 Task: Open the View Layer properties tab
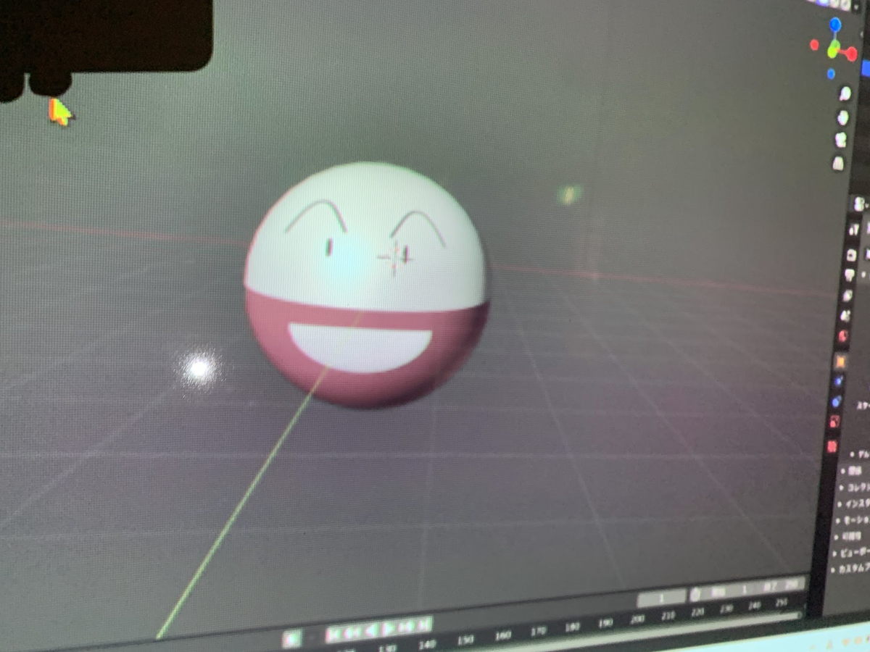(848, 295)
